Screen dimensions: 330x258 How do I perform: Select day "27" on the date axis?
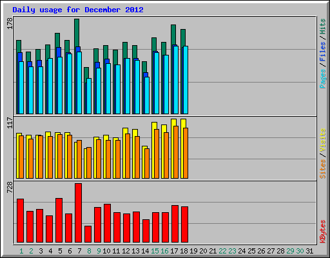271,251
